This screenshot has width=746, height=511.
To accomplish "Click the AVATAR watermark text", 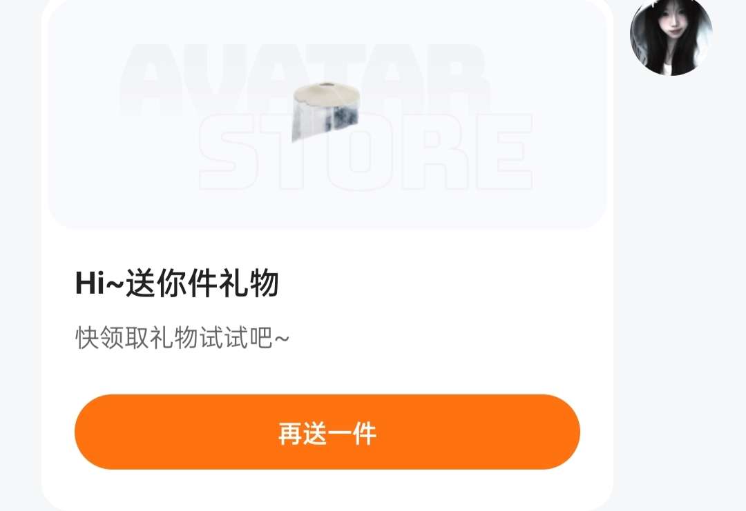I will (305, 80).
